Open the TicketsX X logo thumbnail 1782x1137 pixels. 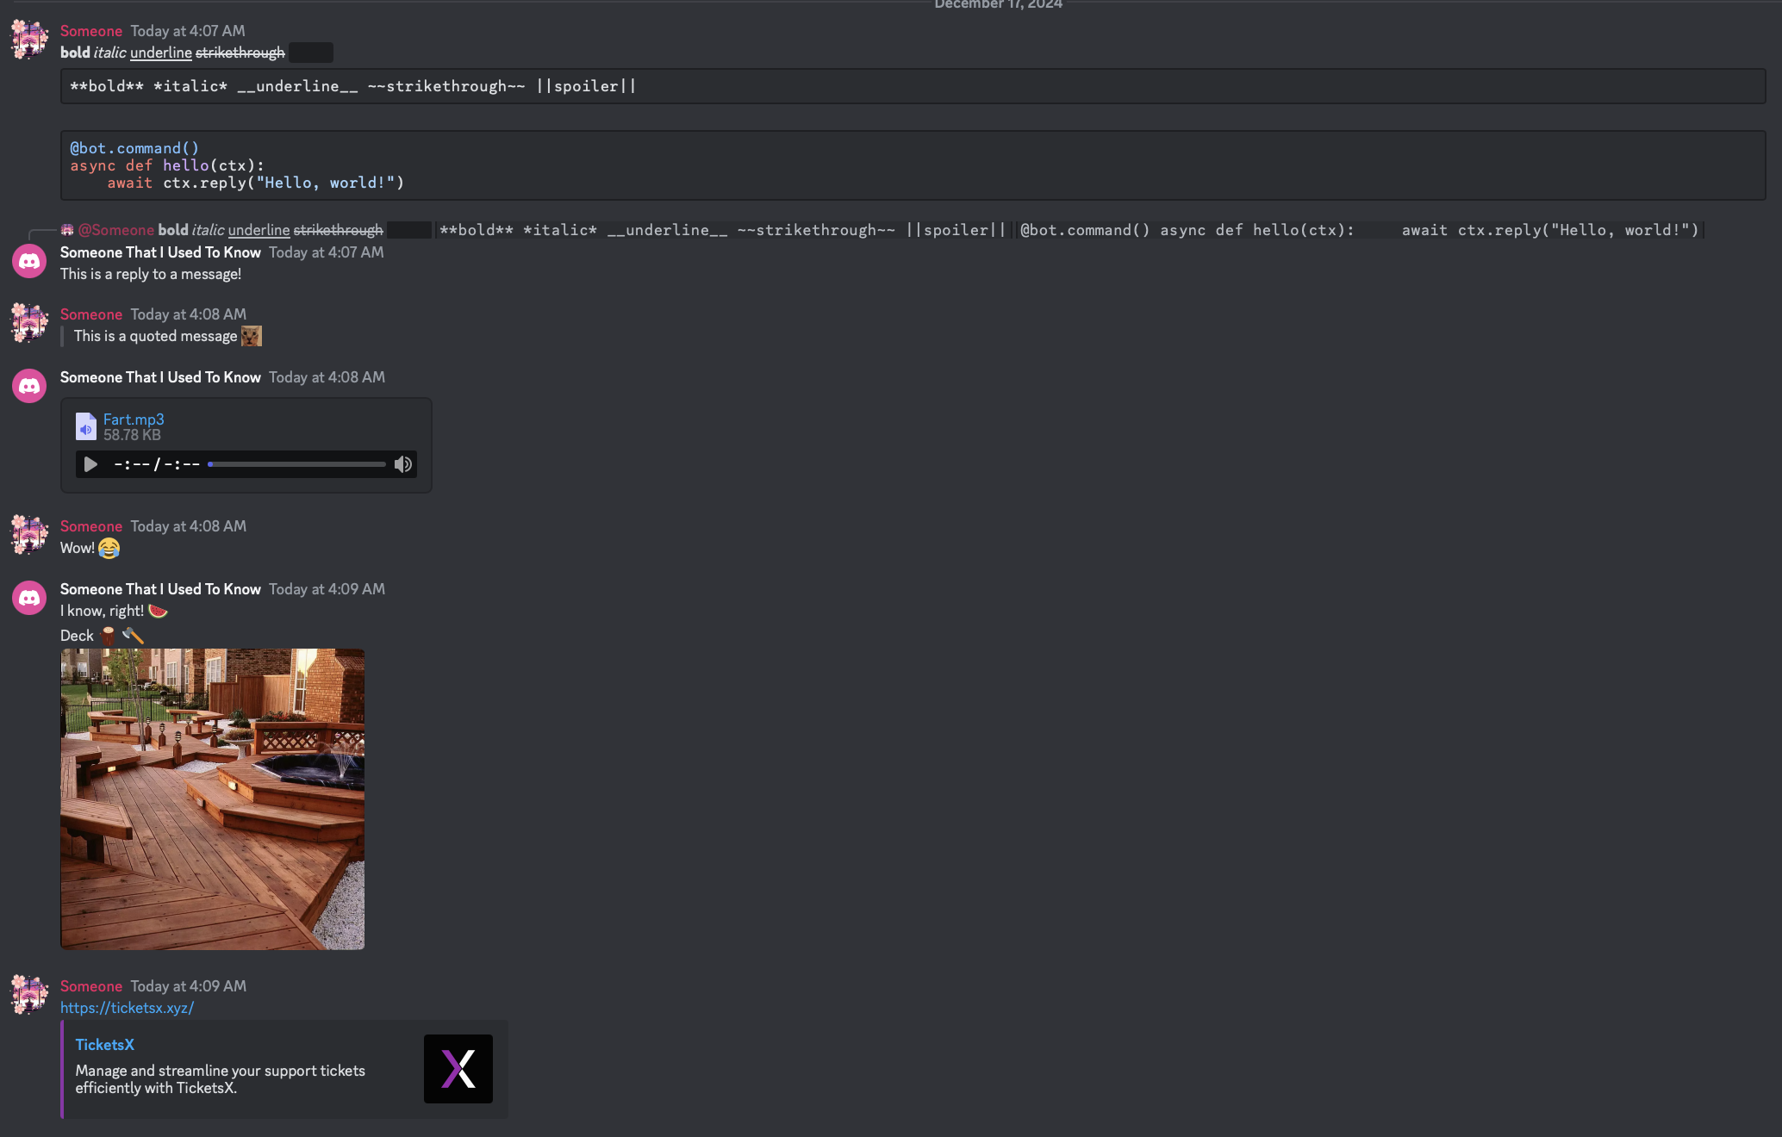click(458, 1069)
